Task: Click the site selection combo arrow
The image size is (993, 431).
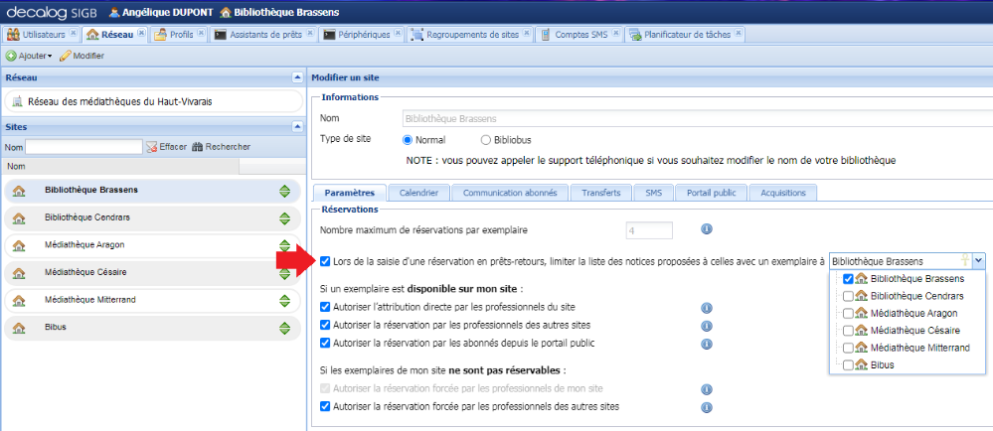Action: coord(979,260)
